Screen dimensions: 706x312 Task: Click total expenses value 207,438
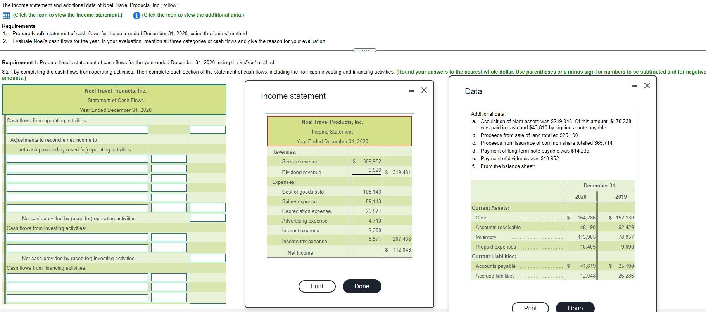click(x=402, y=239)
